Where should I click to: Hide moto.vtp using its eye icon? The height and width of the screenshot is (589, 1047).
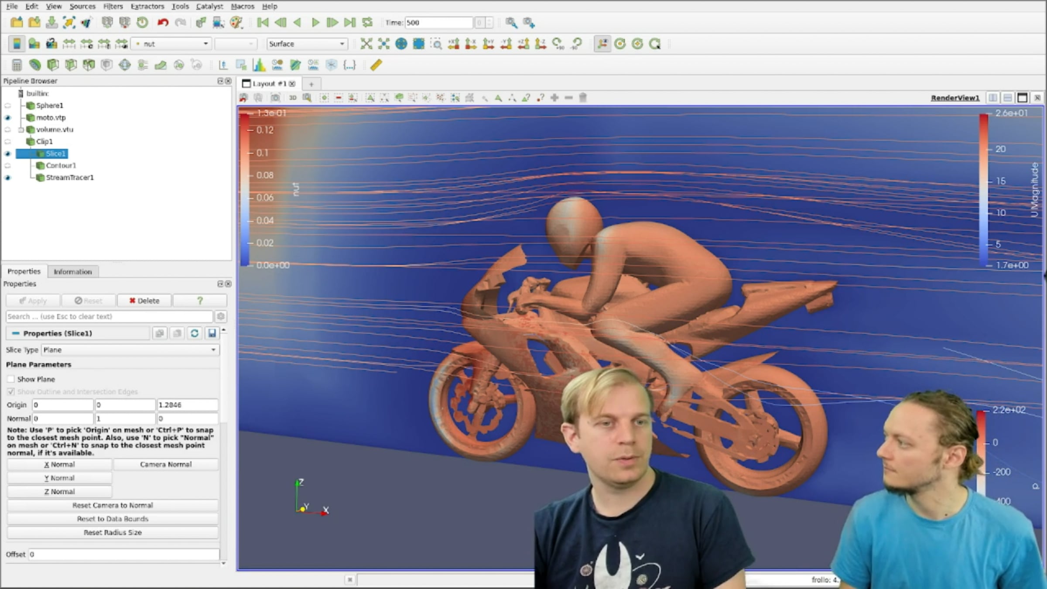[x=7, y=118]
